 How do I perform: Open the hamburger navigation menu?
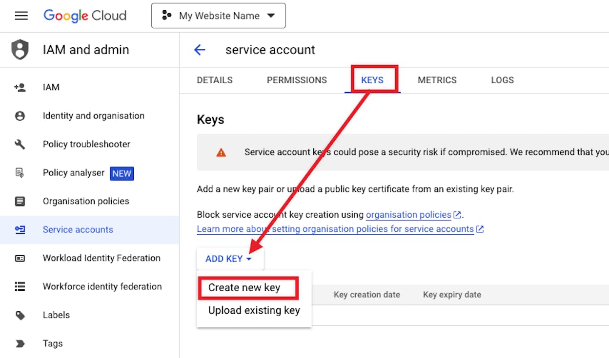21,16
